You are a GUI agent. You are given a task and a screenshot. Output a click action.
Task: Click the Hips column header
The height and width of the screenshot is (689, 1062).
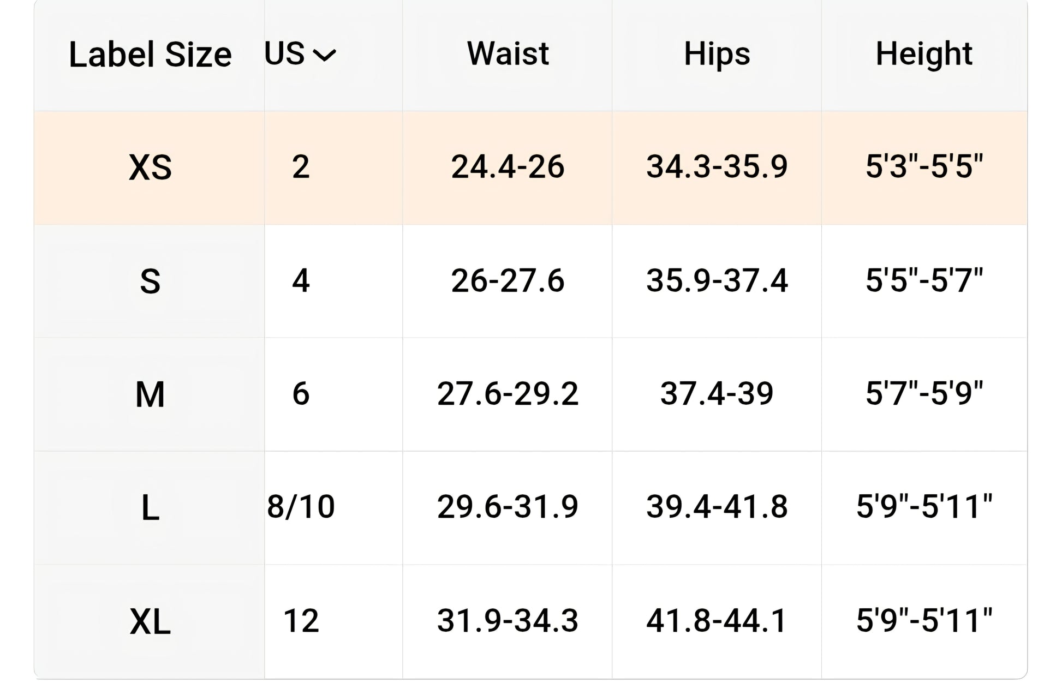point(717,53)
